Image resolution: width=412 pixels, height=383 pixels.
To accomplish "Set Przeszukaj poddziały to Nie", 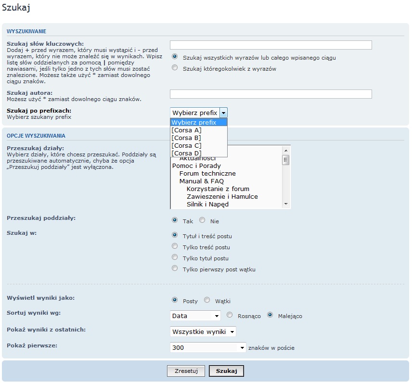I will (202, 220).
